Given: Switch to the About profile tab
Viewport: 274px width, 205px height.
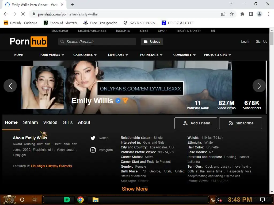Looking at the screenshot, I should point(84,122).
